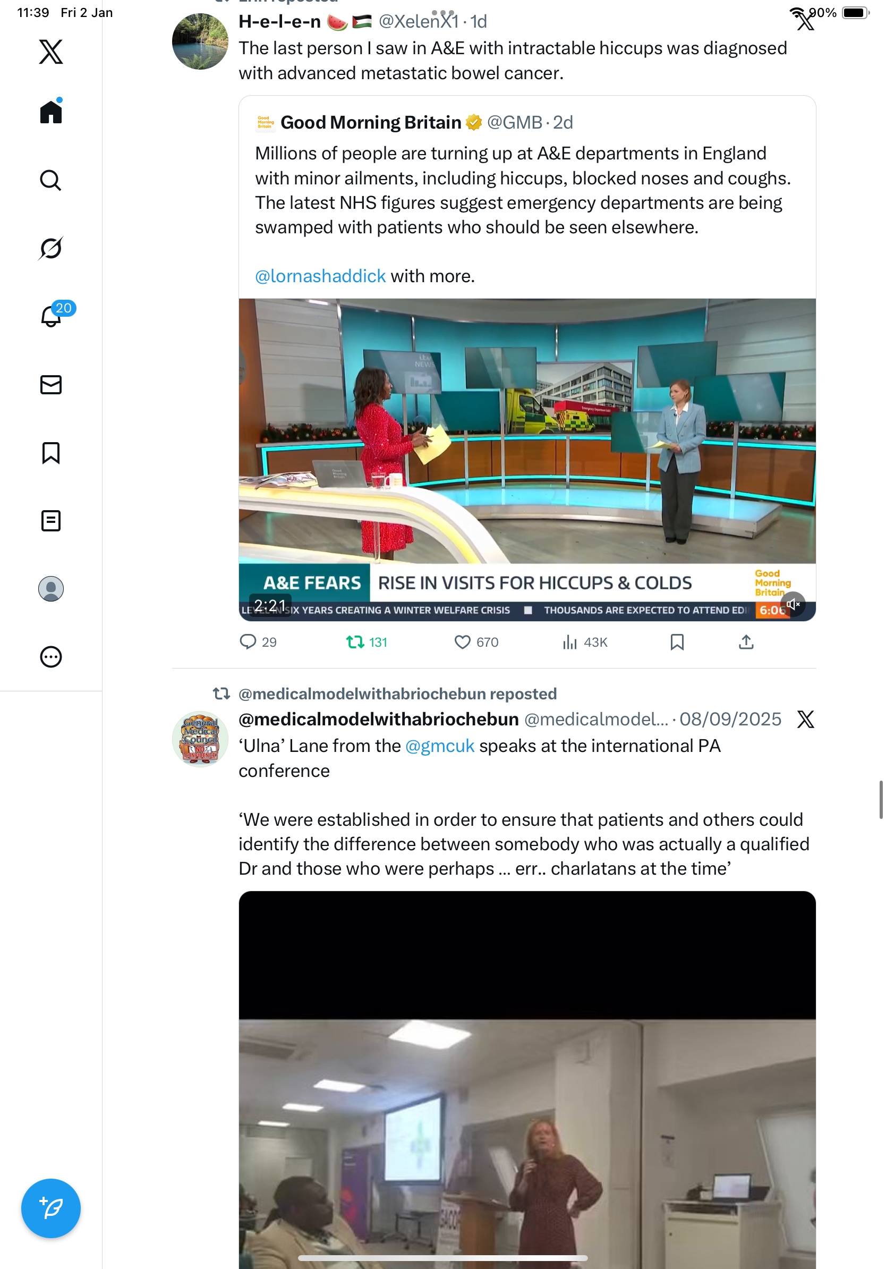Expand the More circle menu in sidebar
Screen dimensions: 886x1269
click(x=51, y=657)
